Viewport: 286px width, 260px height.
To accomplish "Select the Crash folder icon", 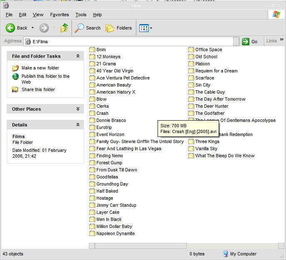I will tap(92, 114).
